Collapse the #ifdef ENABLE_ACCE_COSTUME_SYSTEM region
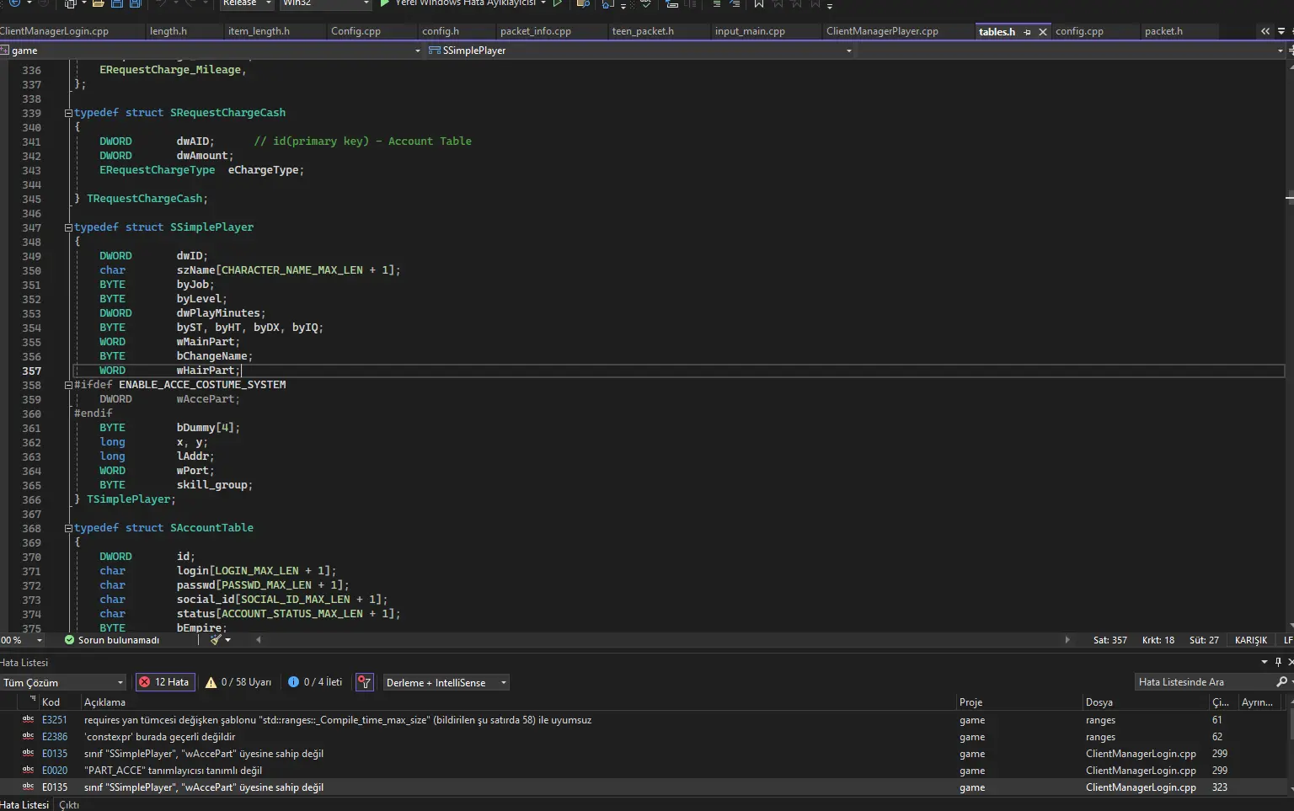This screenshot has height=811, width=1294. [x=68, y=385]
